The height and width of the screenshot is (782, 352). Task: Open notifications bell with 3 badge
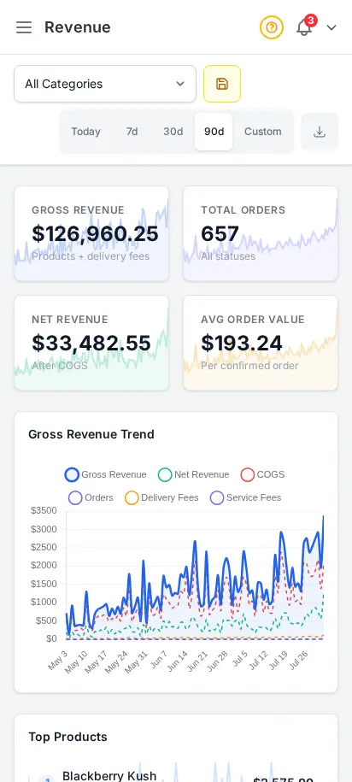[305, 27]
